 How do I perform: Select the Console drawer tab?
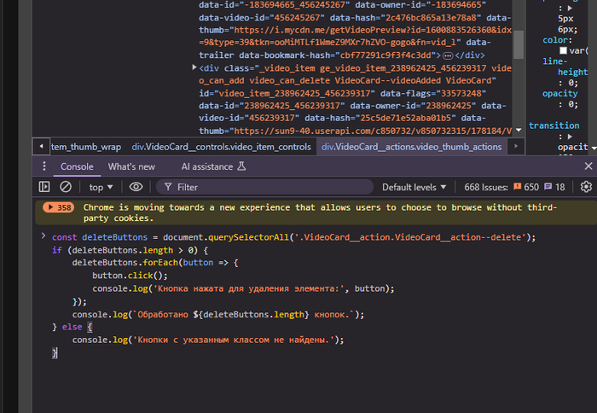tap(77, 166)
